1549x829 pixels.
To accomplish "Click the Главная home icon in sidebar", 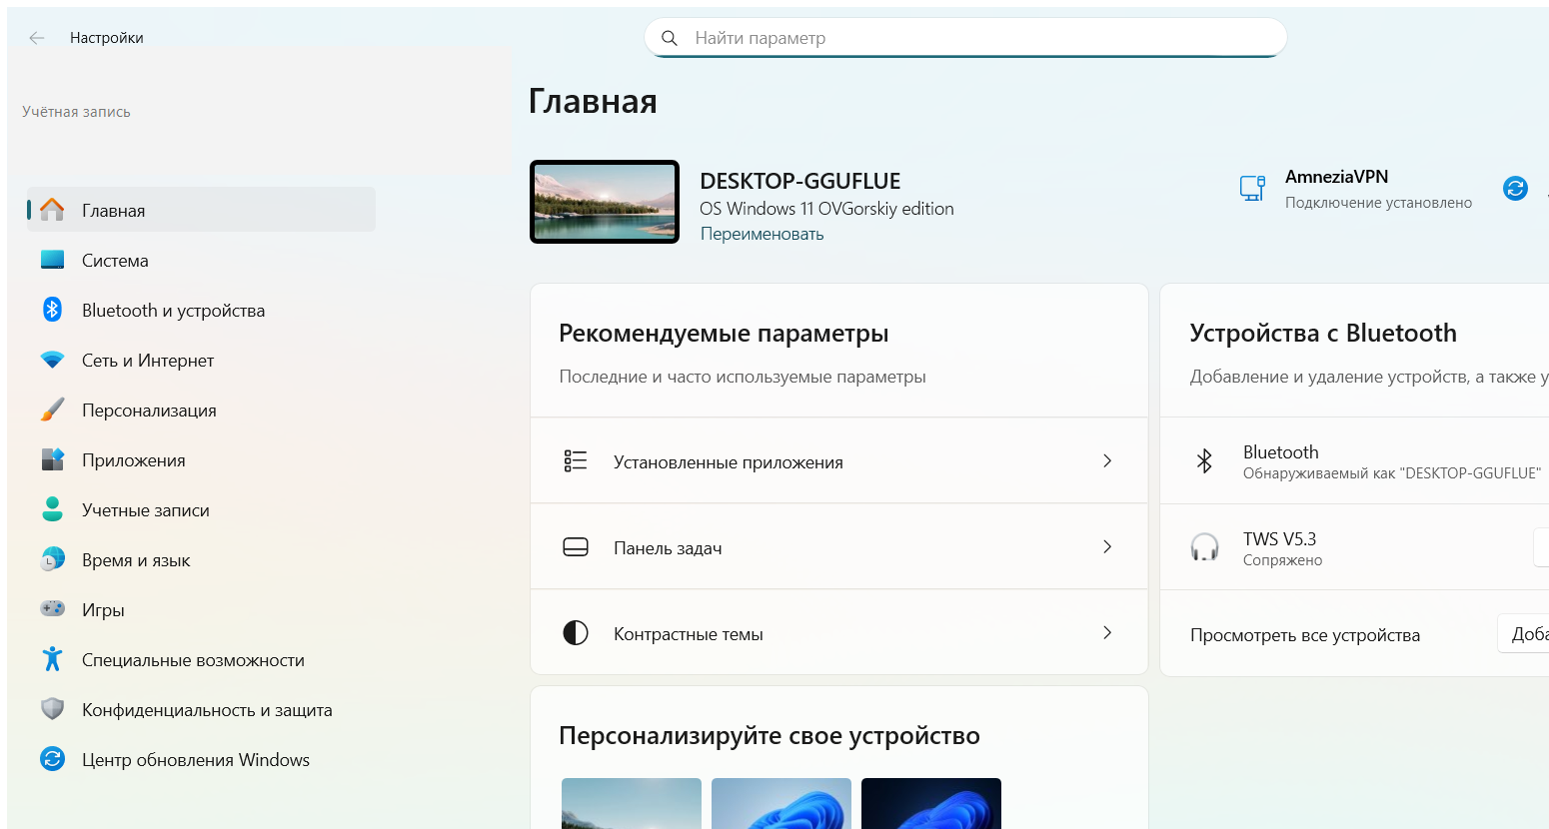I will coord(52,210).
